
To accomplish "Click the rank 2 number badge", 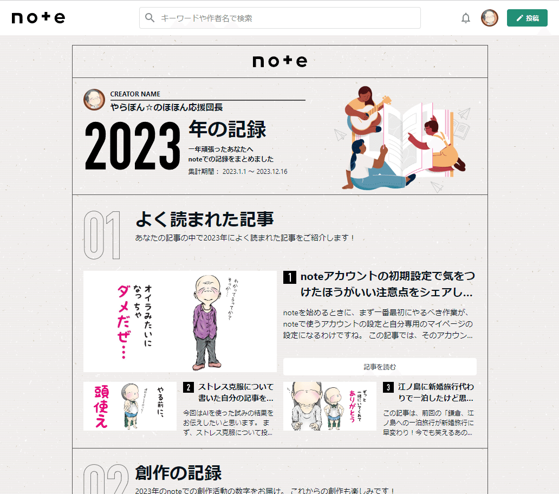I will point(188,387).
